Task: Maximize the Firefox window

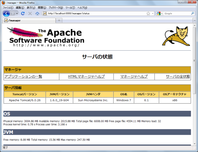Action: [185, 2]
